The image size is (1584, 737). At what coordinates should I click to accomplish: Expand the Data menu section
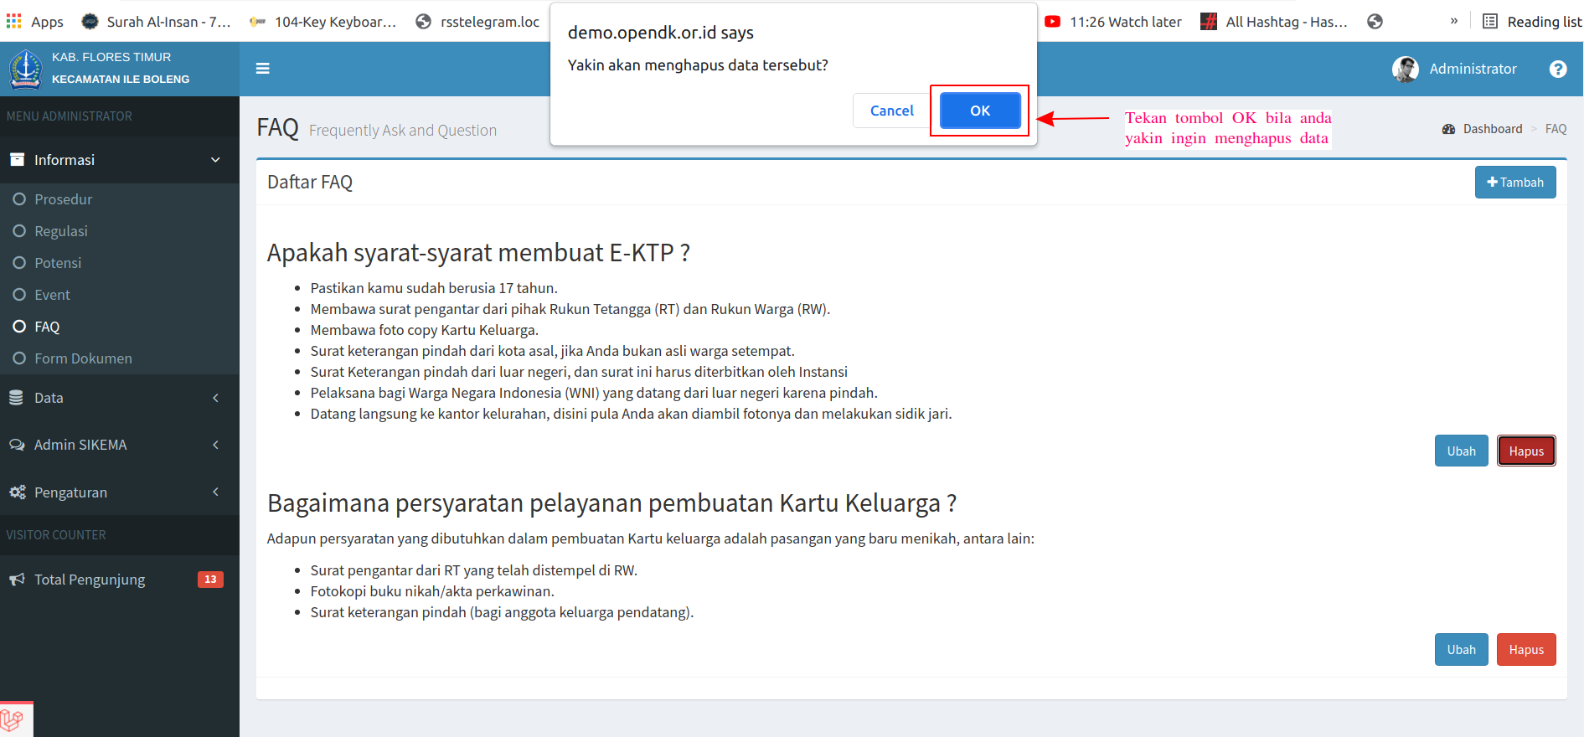[120, 398]
